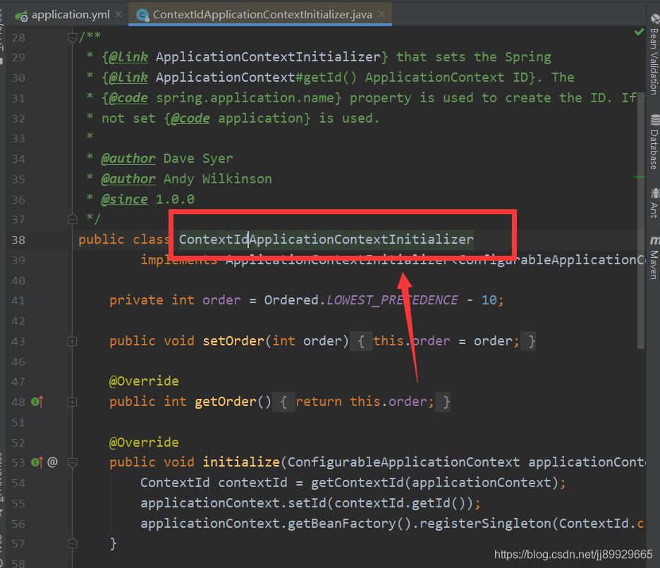The height and width of the screenshot is (568, 660).
Task: Click line number 41 in the gutter
Action: coord(18,301)
